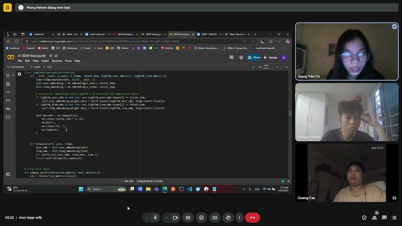Open Colab variables inspector sidebar icon
402x226 pixels.
pos(8,100)
